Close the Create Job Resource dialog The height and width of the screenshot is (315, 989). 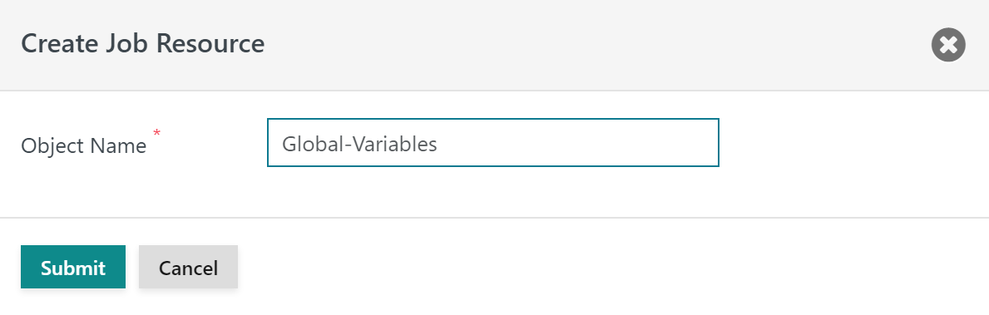tap(948, 45)
